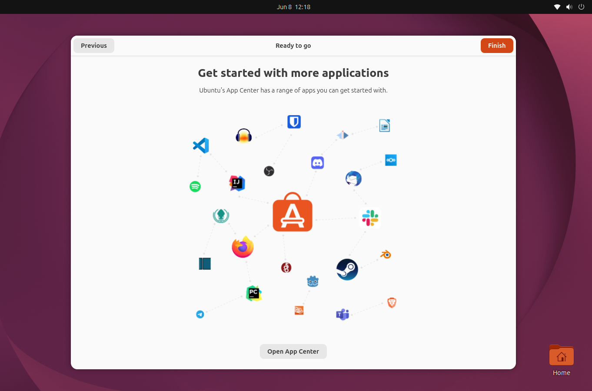The image size is (592, 391).
Task: Click the Microsoft Teams icon
Action: 343,314
